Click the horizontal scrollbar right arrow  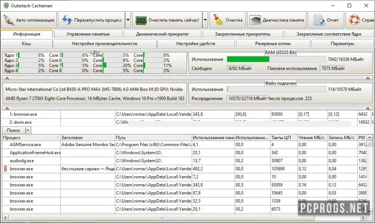coord(363,218)
